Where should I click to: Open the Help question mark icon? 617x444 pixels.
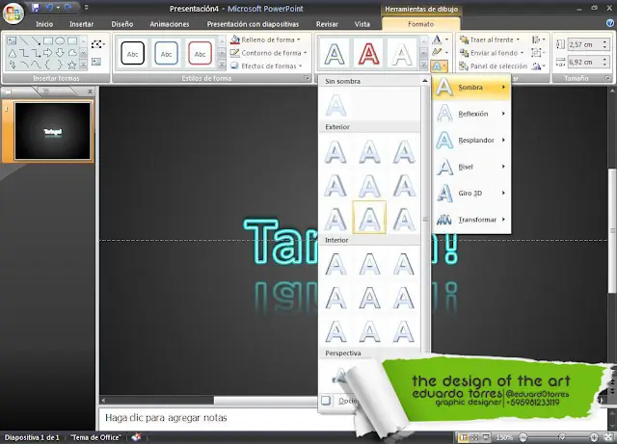[610, 23]
